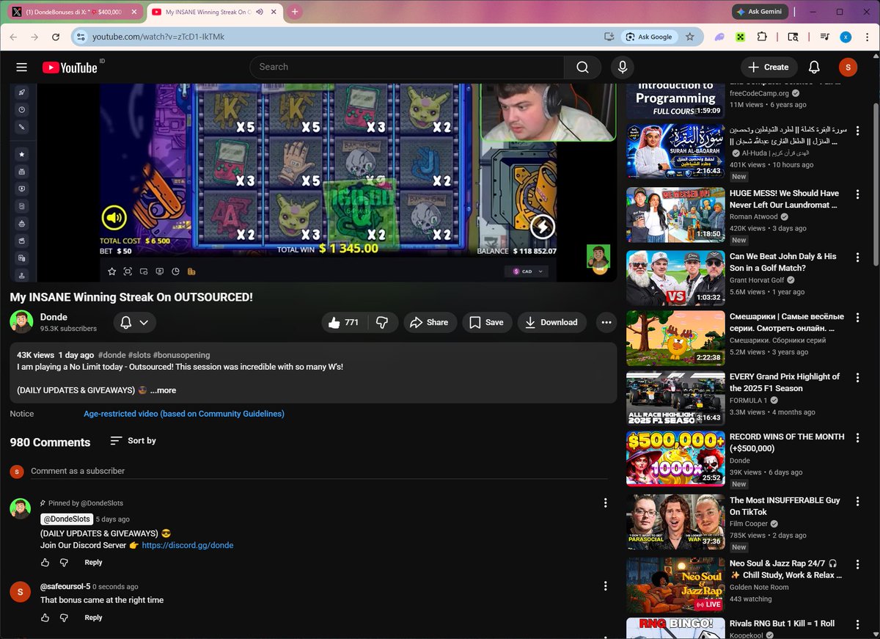Click the Comment as a subscriber field
The height and width of the screenshot is (639, 880).
(319, 471)
